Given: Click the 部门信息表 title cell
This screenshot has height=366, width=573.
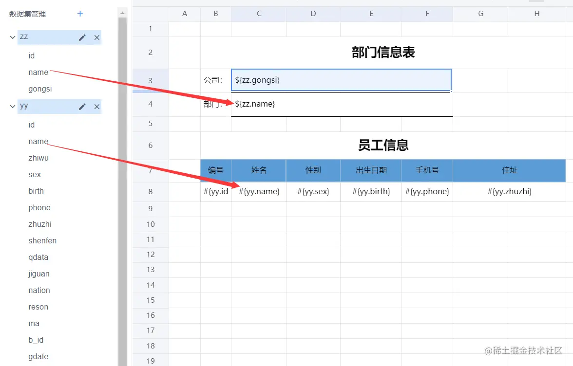Looking at the screenshot, I should tap(383, 53).
